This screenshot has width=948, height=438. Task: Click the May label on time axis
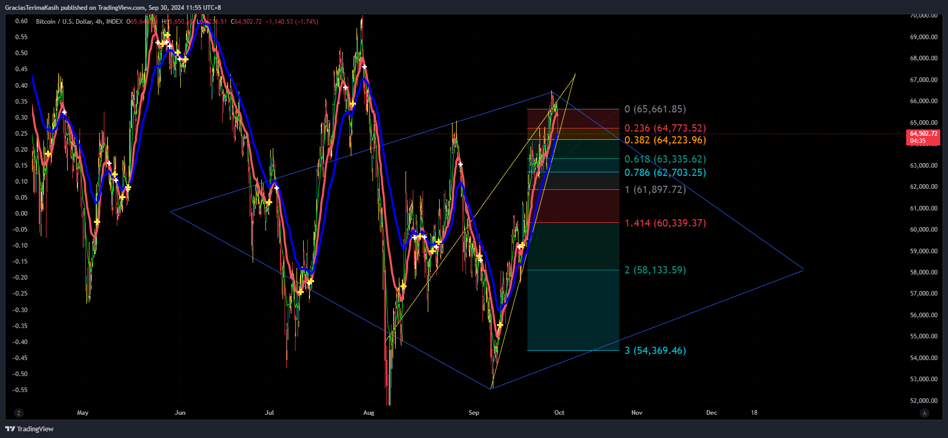tap(83, 413)
